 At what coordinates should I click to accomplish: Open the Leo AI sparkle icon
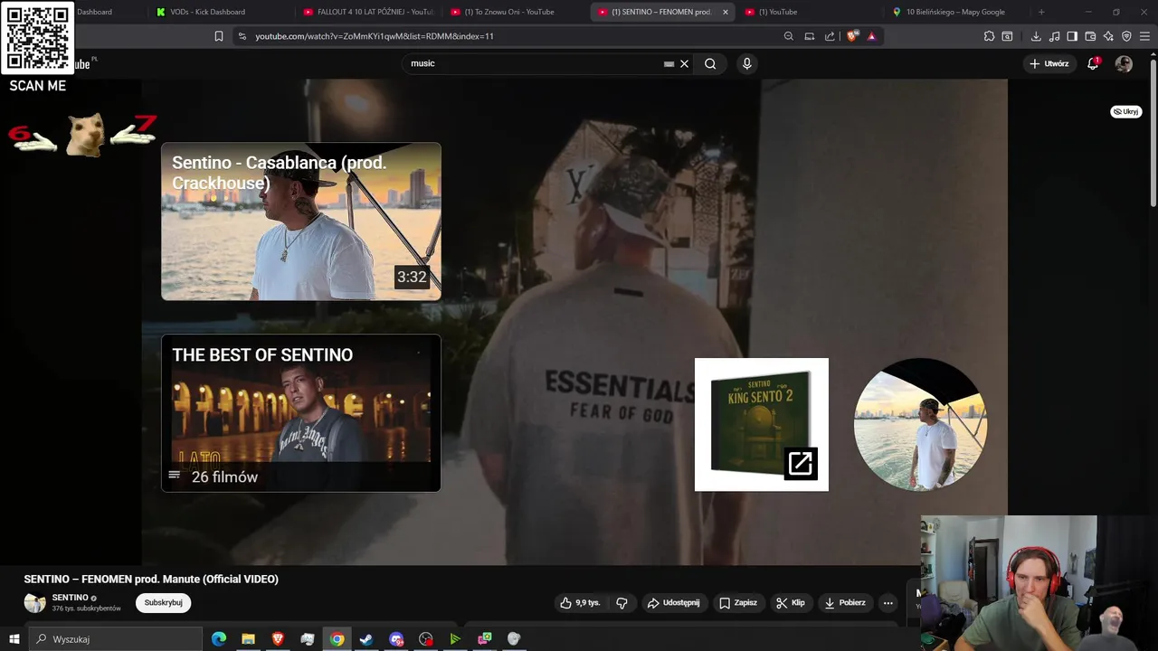click(1108, 36)
